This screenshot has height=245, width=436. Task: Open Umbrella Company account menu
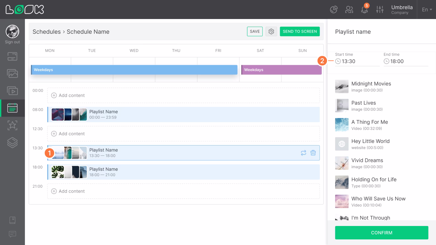402,10
